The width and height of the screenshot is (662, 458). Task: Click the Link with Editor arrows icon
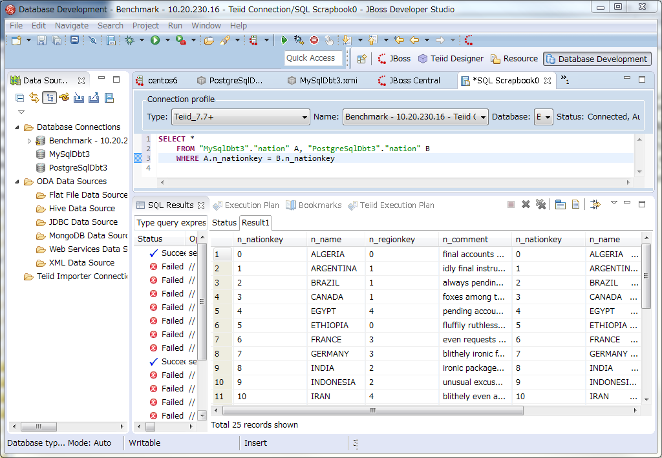pos(34,98)
